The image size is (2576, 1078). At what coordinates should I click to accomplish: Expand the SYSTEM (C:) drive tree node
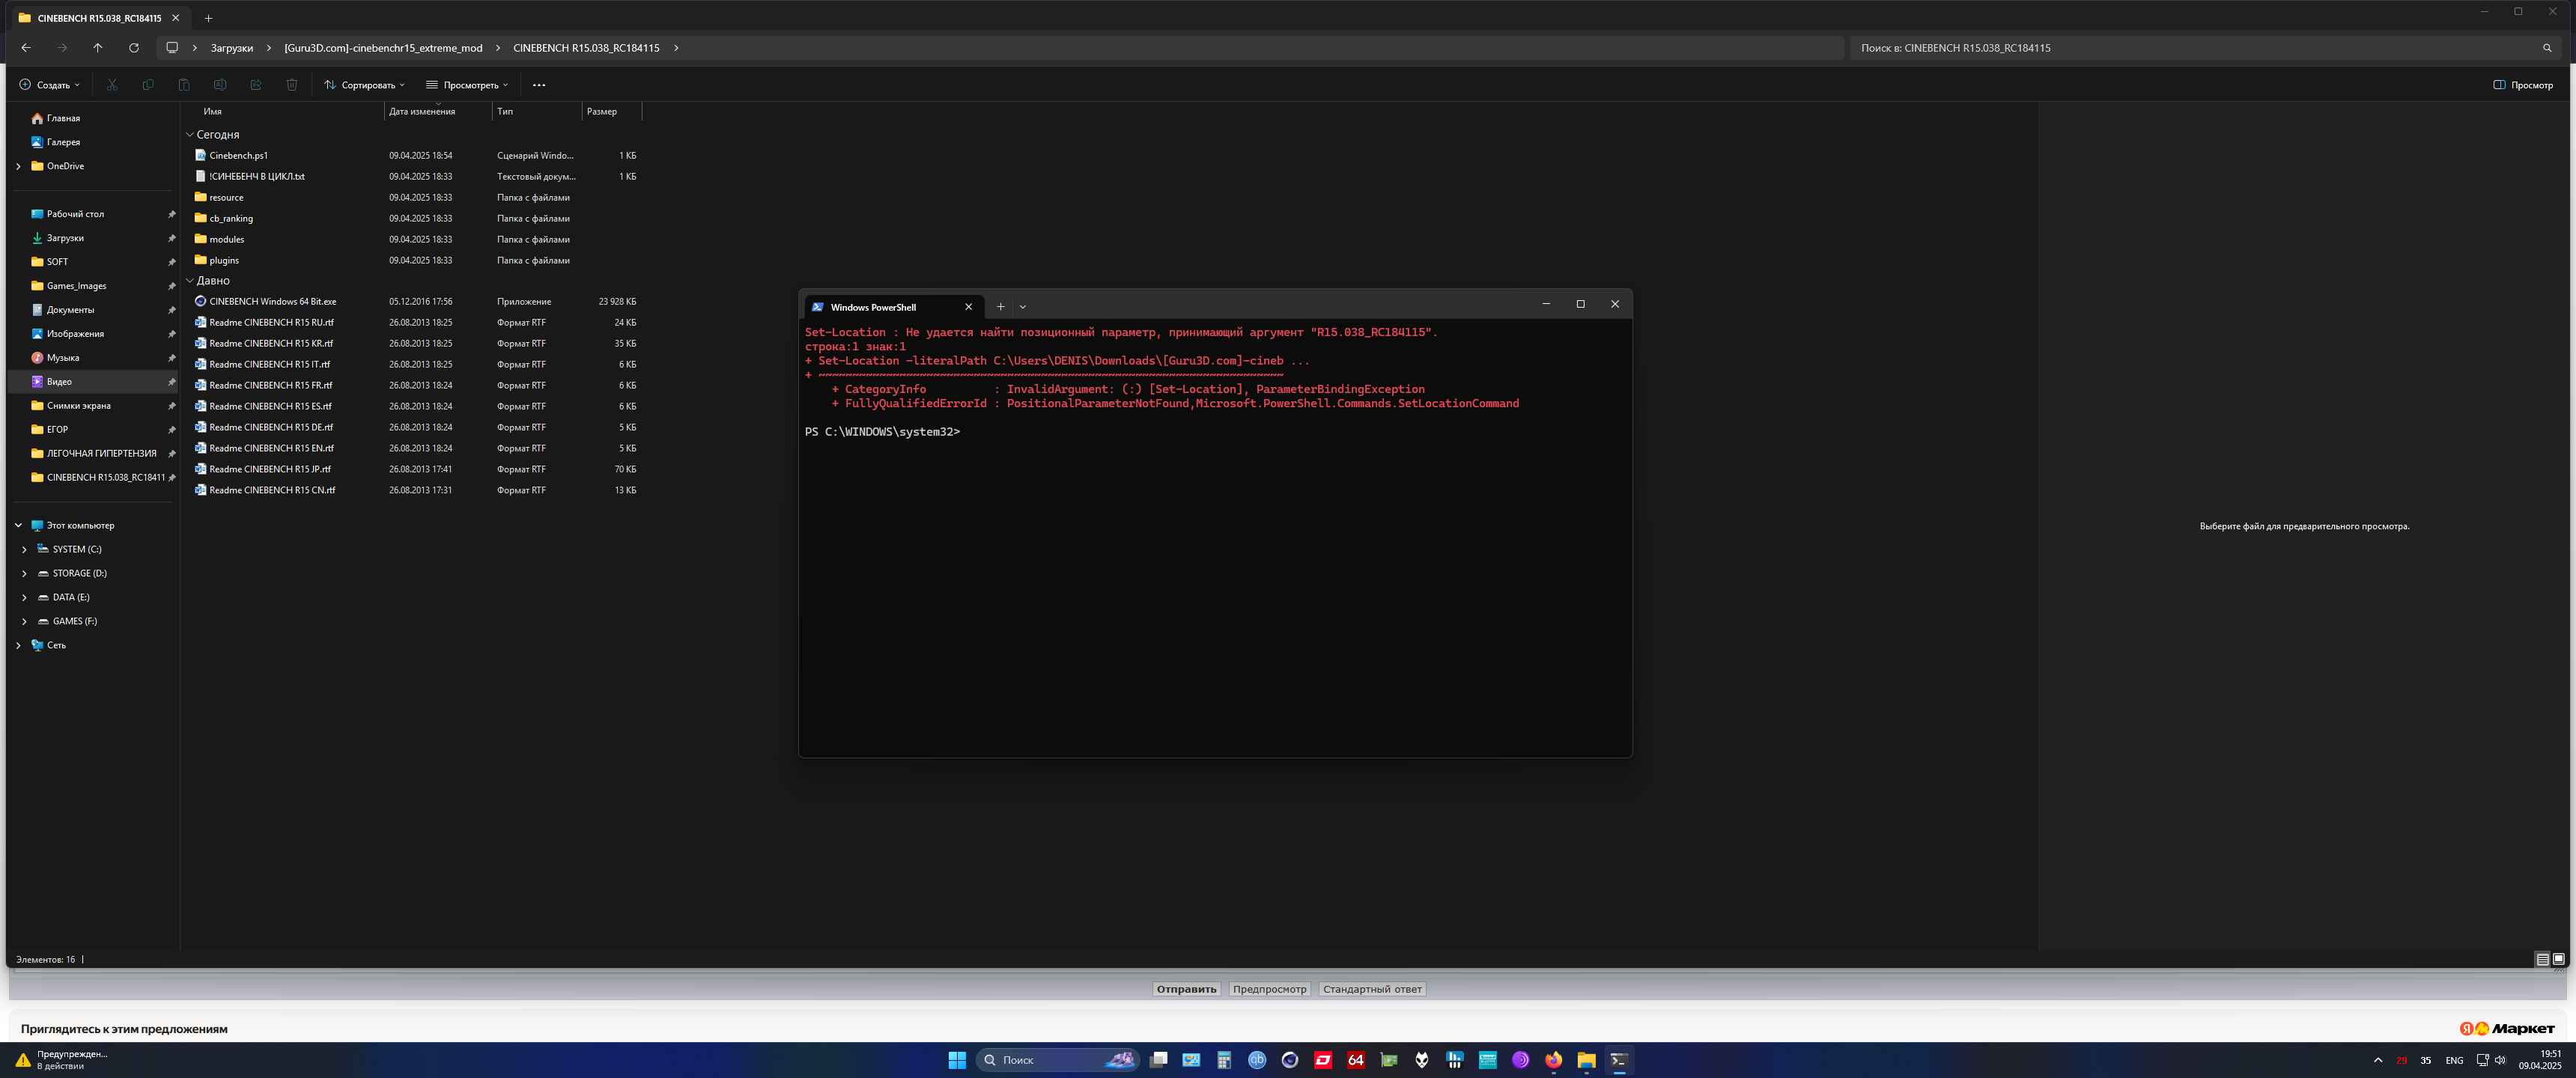pyautogui.click(x=25, y=549)
